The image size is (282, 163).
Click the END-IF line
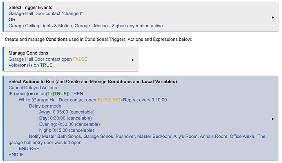16,154
